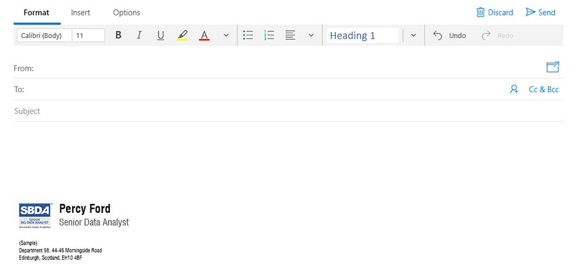Set paragraph alignment
This screenshot has height=275, width=578.
click(290, 35)
